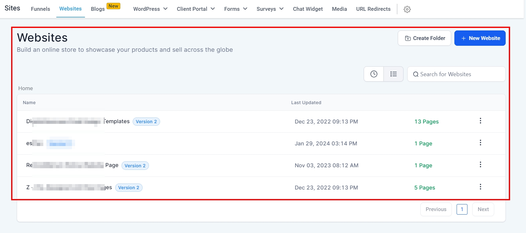This screenshot has width=526, height=233.
Task: Switch to list view icon
Action: point(394,74)
